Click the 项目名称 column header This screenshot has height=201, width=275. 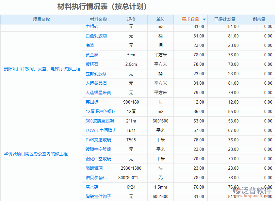(40, 19)
